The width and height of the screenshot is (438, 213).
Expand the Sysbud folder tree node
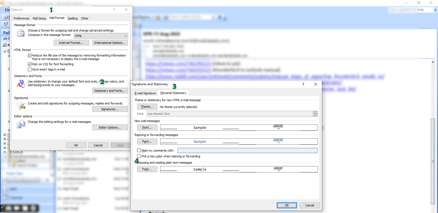tap(5, 152)
